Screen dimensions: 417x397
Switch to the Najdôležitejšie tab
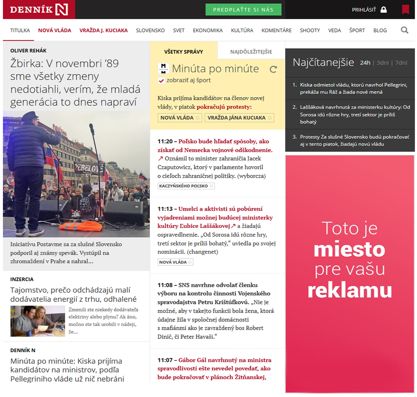[251, 51]
